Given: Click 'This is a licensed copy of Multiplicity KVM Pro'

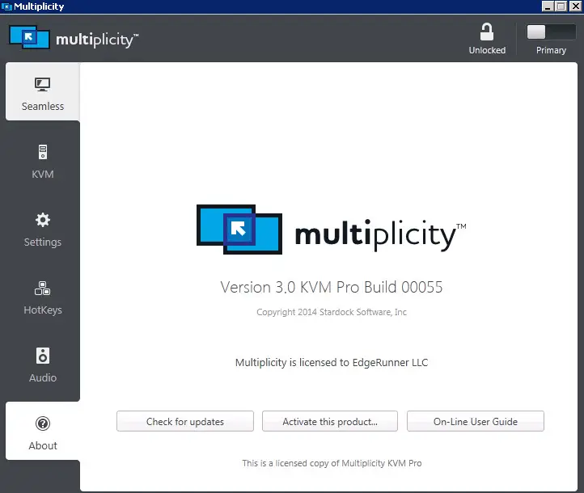Looking at the screenshot, I should (332, 463).
